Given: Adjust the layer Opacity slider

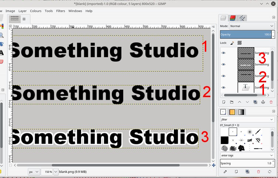Looking at the screenshot, I should pos(246,34).
